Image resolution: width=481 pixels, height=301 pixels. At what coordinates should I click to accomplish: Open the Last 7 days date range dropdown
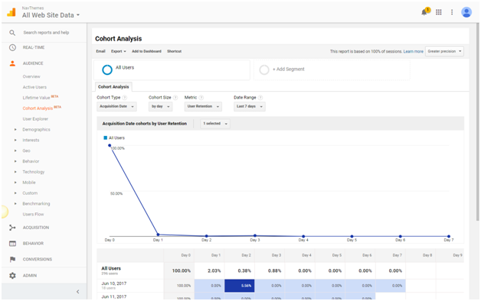point(250,106)
